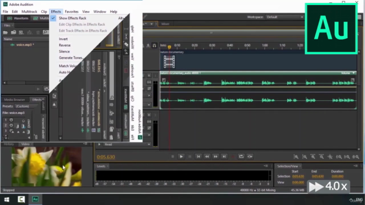Open the Workspace Default dropdown
365x205 pixels.
285,17
